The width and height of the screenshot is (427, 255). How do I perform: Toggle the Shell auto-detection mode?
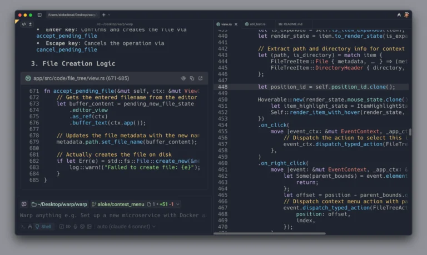[42, 226]
